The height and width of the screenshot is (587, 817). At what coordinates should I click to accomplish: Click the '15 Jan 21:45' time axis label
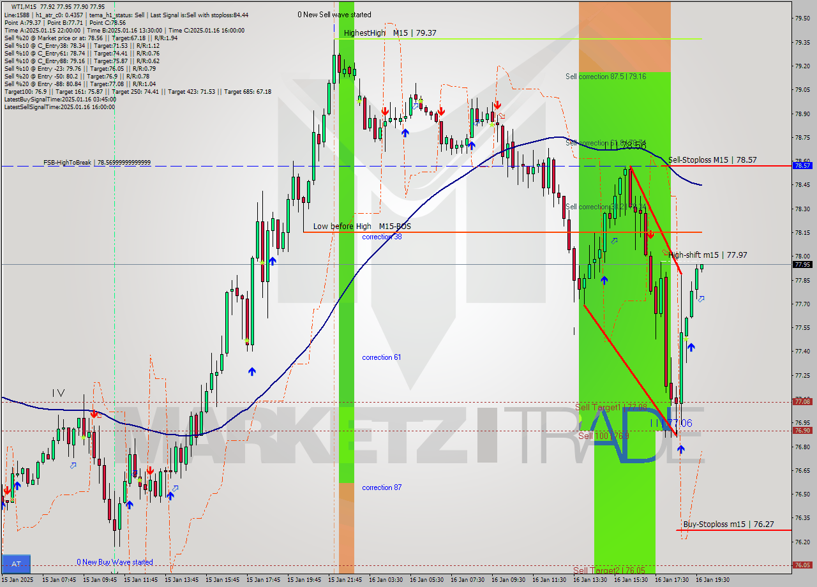pos(345,580)
